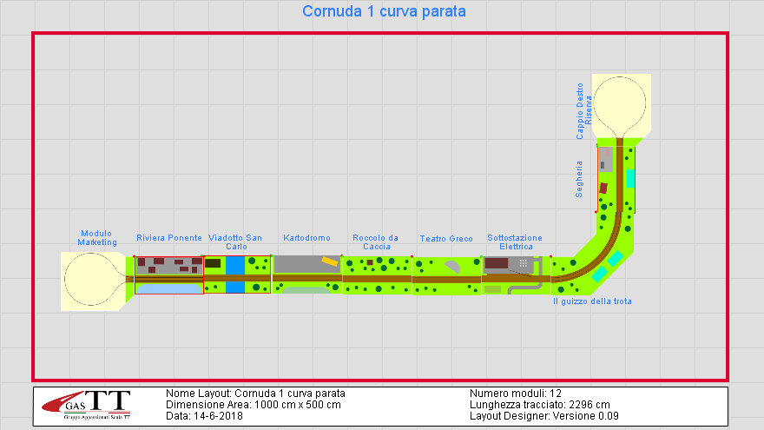Click the Segheria vertical label
764x430 pixels.
click(579, 180)
